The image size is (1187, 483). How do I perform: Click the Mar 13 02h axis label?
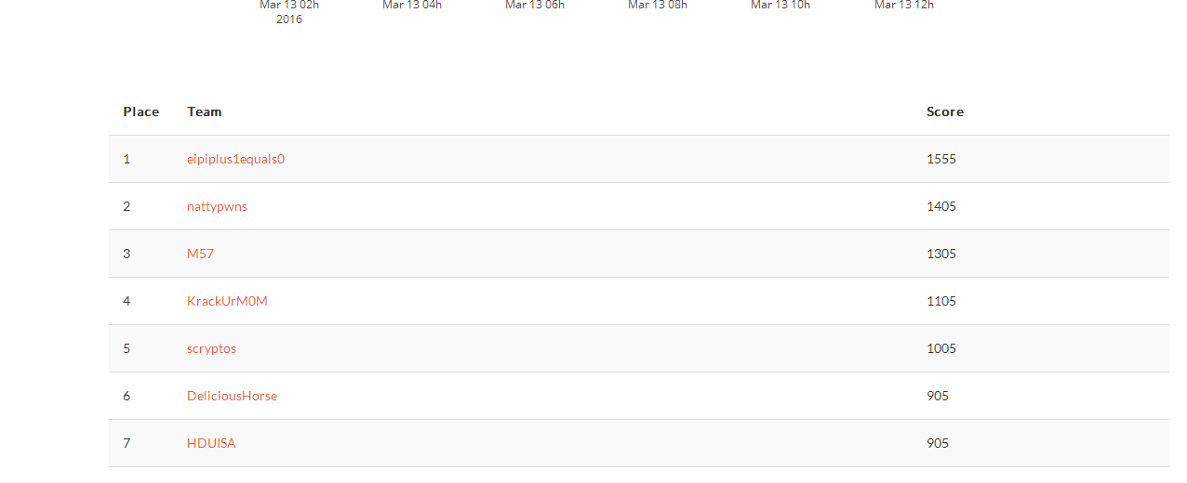pos(289,6)
